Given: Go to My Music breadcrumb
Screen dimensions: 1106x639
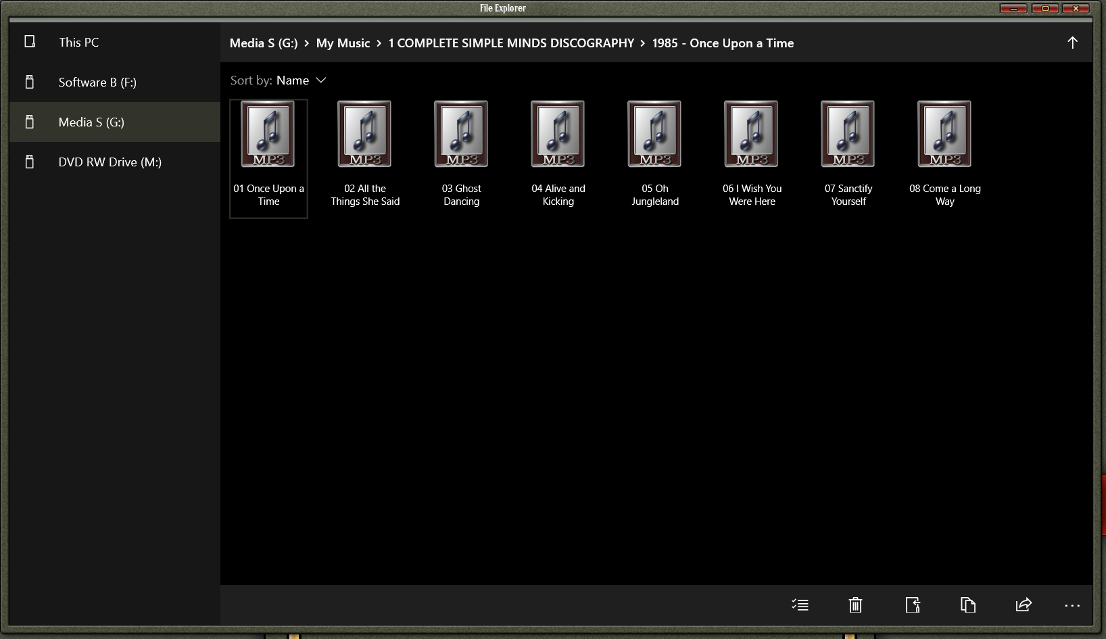Looking at the screenshot, I should [343, 43].
